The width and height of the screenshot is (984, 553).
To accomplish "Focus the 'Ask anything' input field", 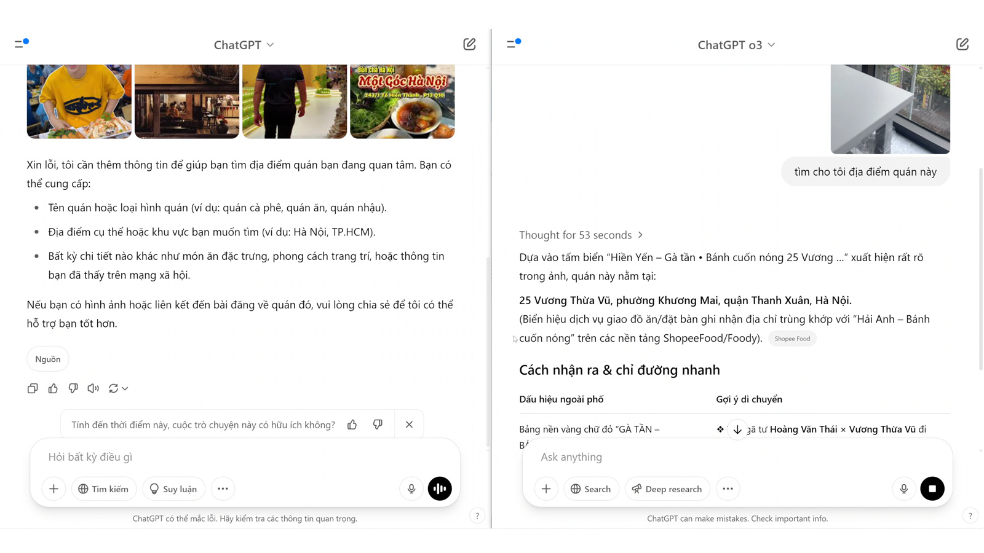I will point(737,457).
